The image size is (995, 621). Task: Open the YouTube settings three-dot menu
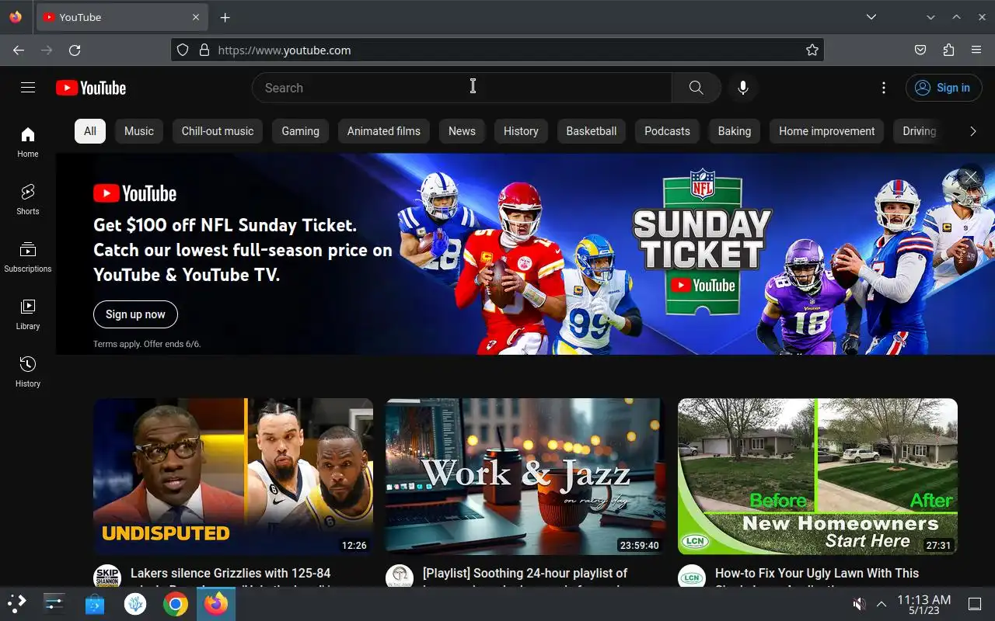pos(883,88)
